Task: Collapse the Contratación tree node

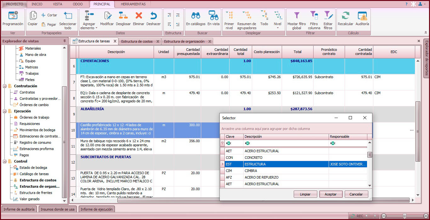Action: click(x=5, y=86)
